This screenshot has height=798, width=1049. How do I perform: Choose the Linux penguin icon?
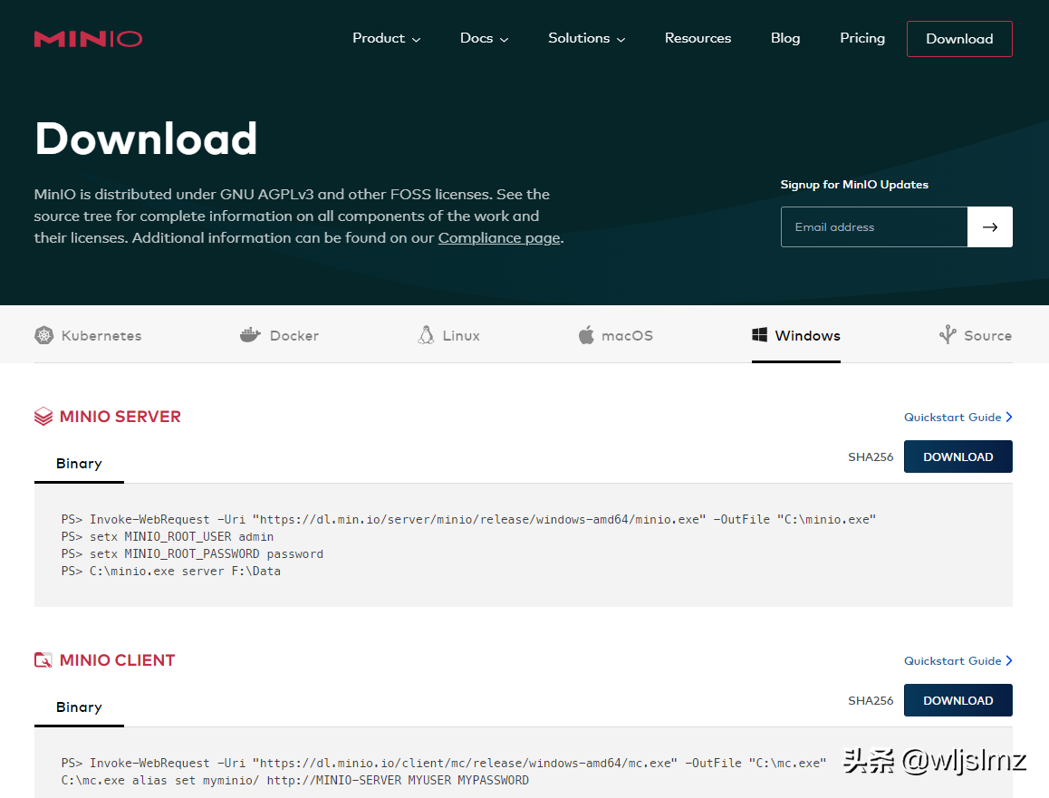(x=426, y=335)
